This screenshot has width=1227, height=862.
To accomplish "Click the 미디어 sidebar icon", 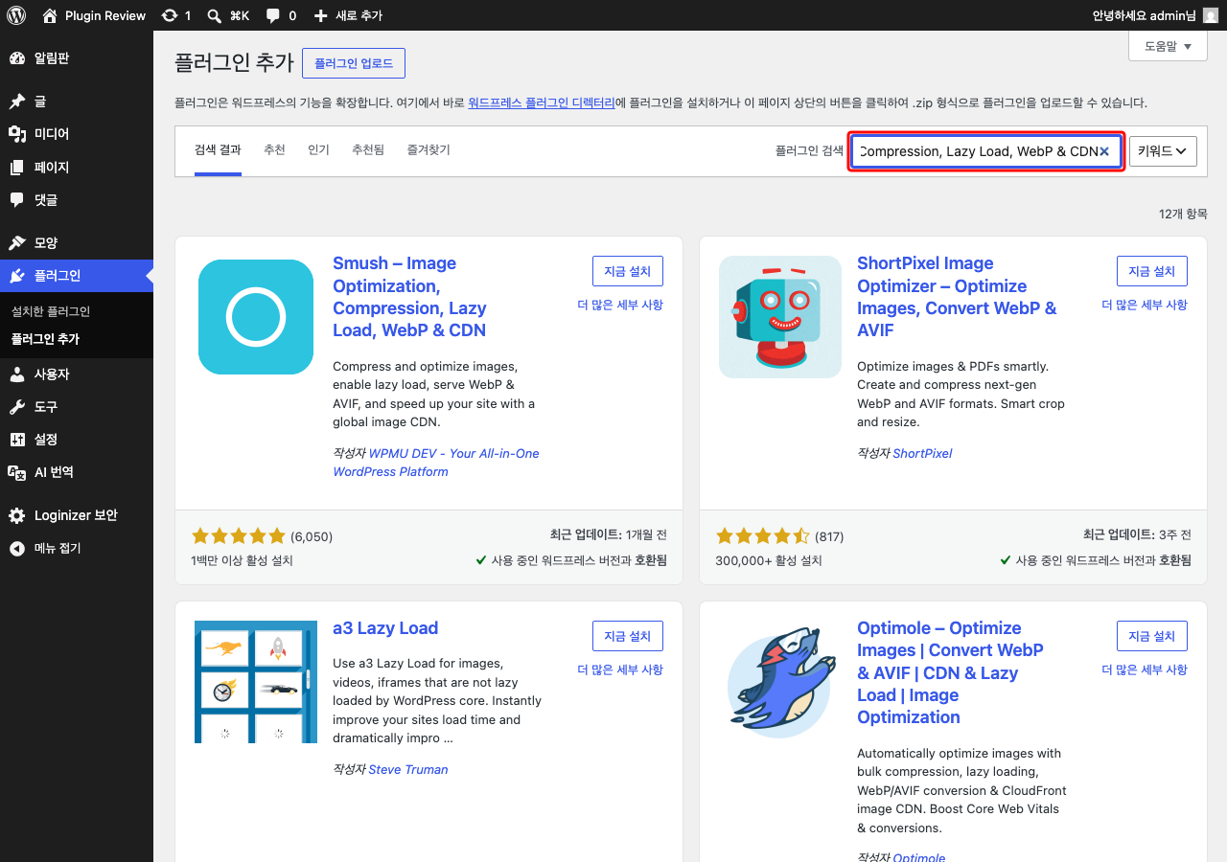I will click(17, 134).
